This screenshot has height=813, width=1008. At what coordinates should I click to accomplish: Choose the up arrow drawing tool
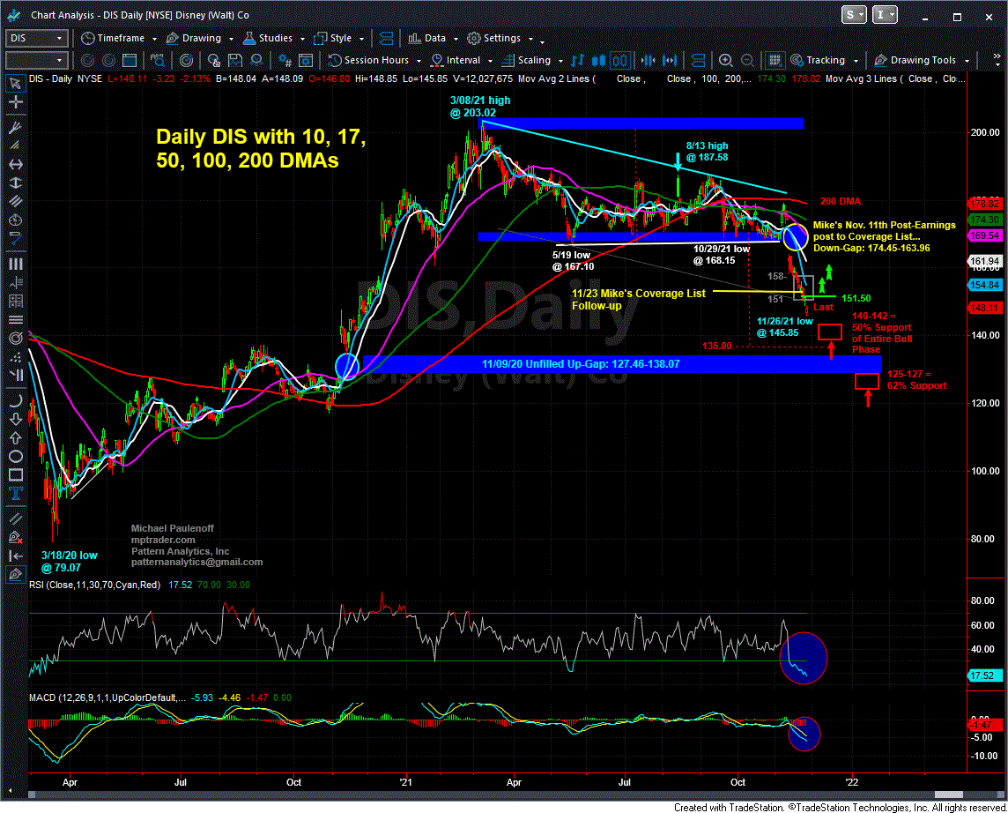click(x=15, y=437)
